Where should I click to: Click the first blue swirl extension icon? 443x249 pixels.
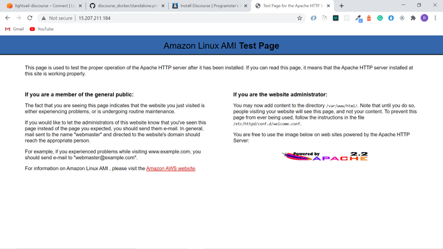point(313,18)
